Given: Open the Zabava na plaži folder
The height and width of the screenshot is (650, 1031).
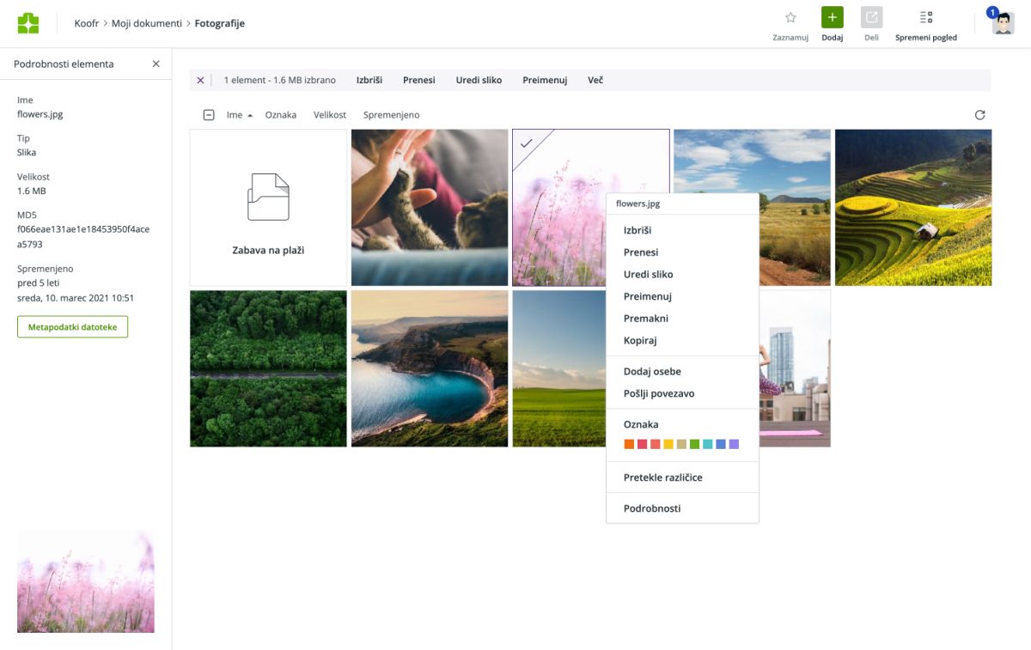Looking at the screenshot, I should point(268,208).
